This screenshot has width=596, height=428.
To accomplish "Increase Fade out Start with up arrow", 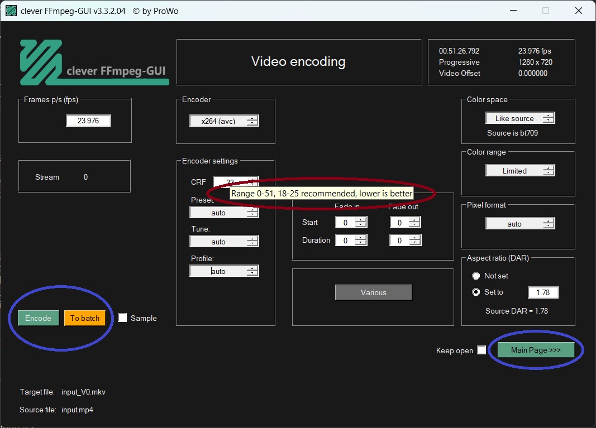I will click(x=414, y=219).
